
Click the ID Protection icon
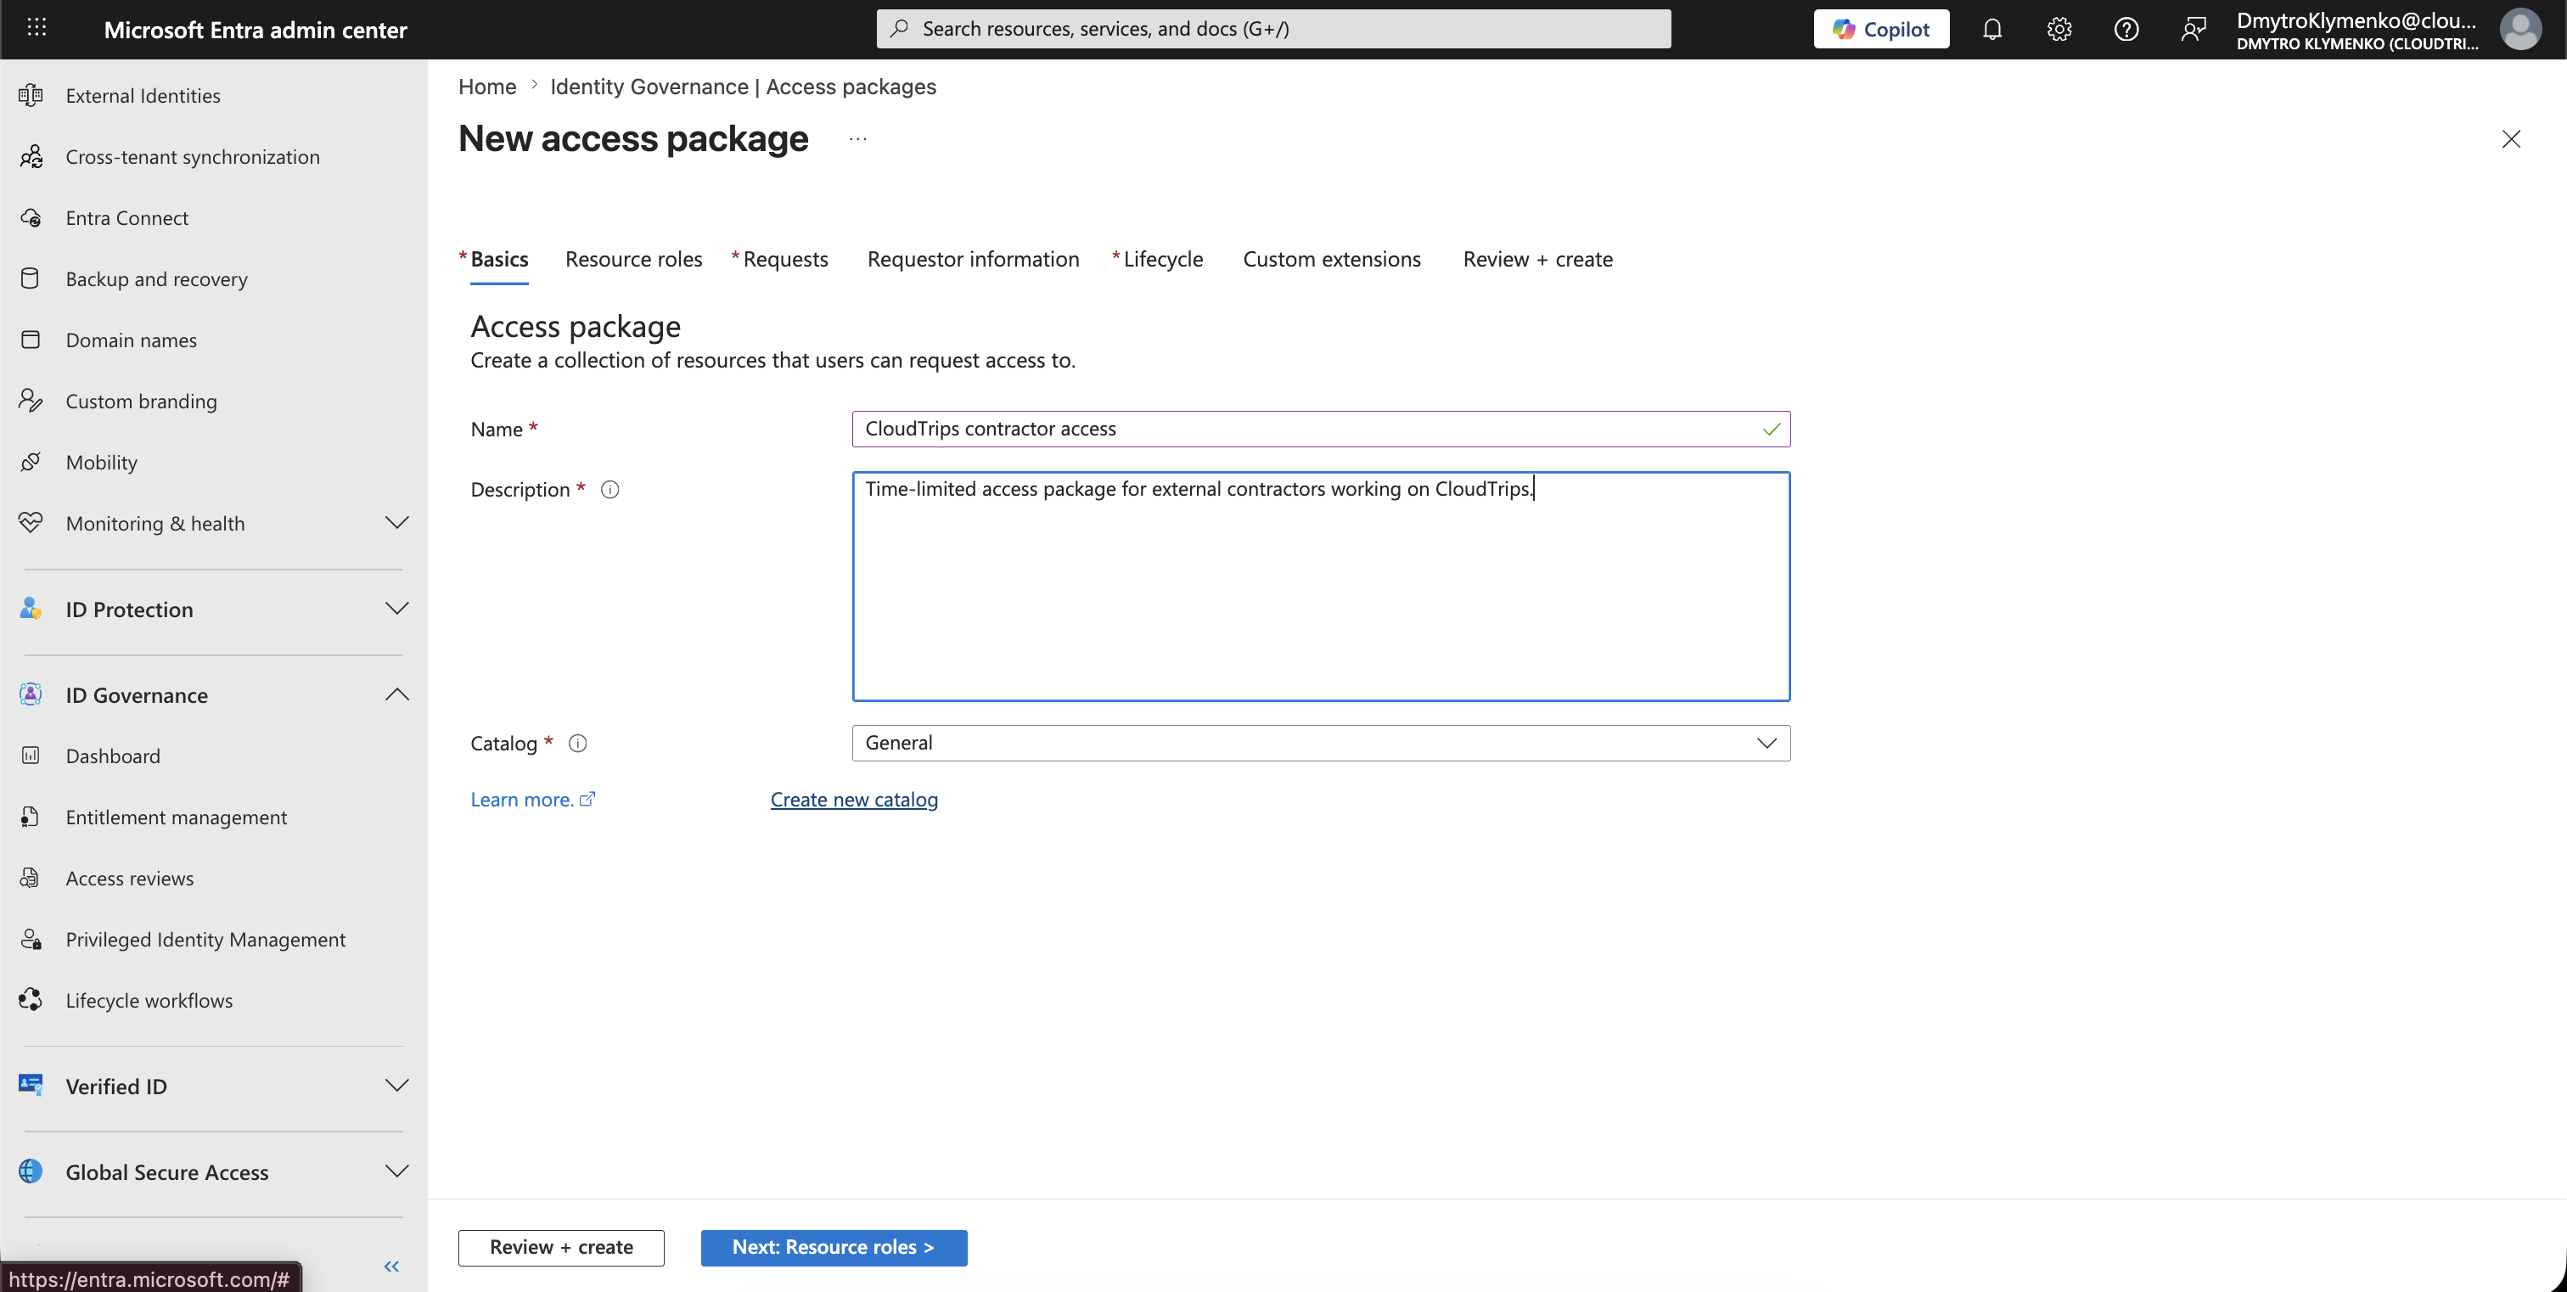pos(31,609)
